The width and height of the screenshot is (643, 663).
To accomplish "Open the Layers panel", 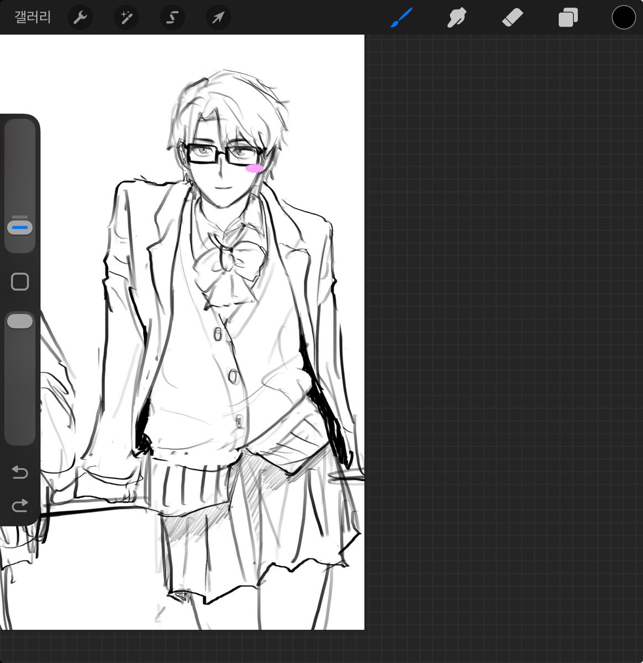I will tap(568, 18).
